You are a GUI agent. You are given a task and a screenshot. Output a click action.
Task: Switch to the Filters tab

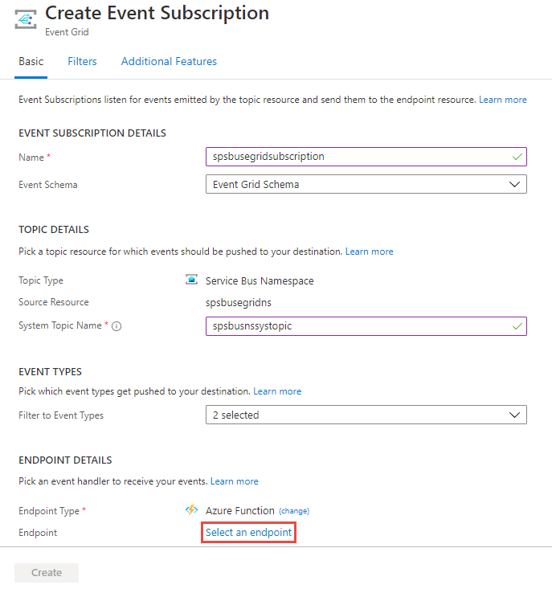[x=82, y=61]
